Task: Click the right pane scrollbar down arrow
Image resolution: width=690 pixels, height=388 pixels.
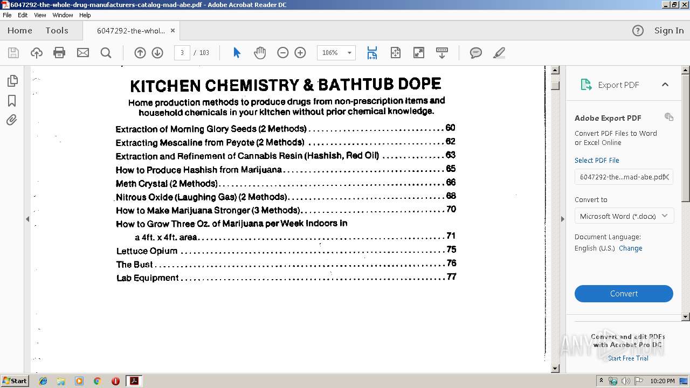Action: click(686, 317)
